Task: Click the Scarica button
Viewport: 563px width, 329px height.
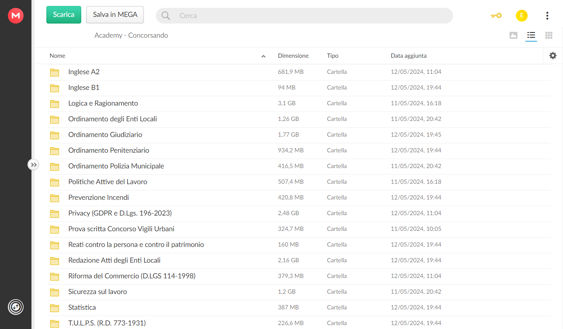Action: tap(64, 15)
